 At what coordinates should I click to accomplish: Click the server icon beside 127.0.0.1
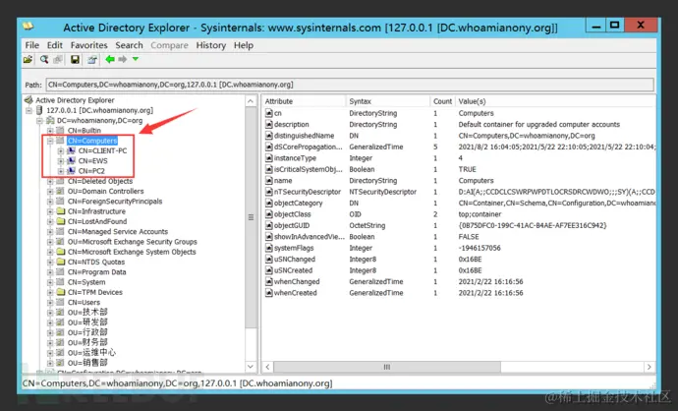(39, 110)
